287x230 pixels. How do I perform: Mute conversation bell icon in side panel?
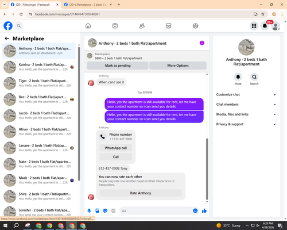(238, 77)
